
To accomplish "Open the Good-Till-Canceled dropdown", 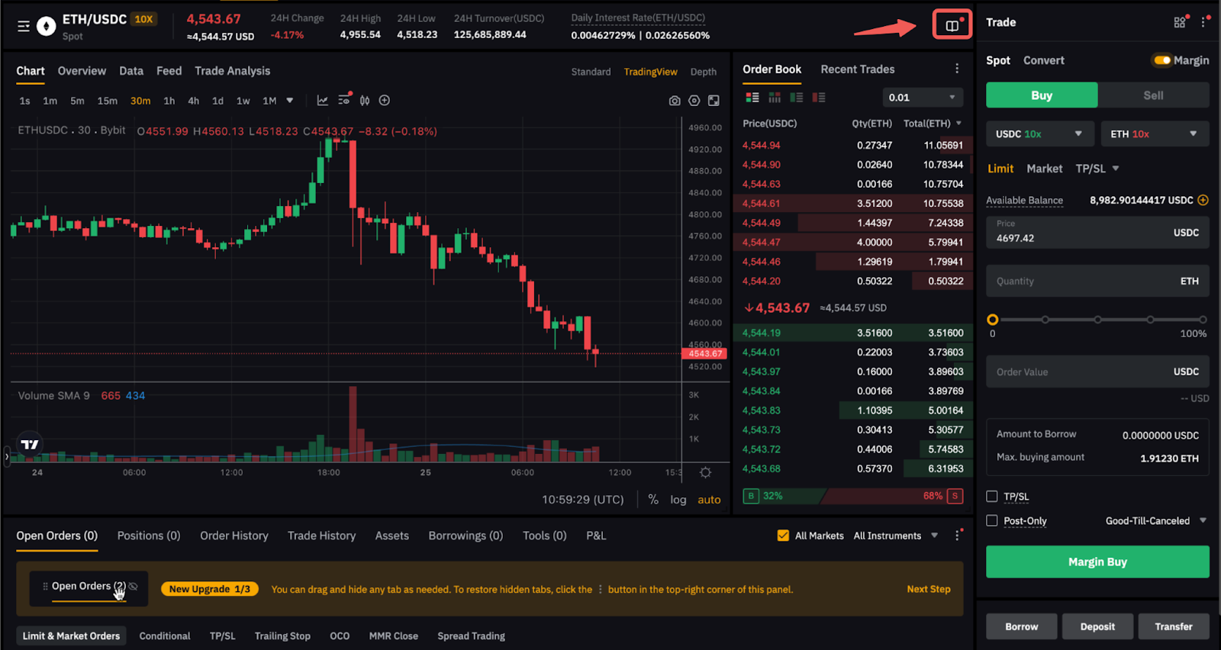I will pyautogui.click(x=1155, y=521).
